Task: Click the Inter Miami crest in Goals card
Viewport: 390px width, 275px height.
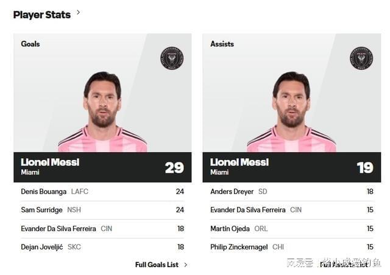Action: tap(172, 58)
